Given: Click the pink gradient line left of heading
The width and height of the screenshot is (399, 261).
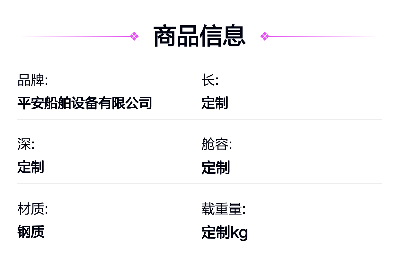Looking at the screenshot, I should click(80, 36).
